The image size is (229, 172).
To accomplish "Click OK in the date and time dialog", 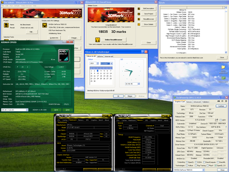I will (118, 96).
